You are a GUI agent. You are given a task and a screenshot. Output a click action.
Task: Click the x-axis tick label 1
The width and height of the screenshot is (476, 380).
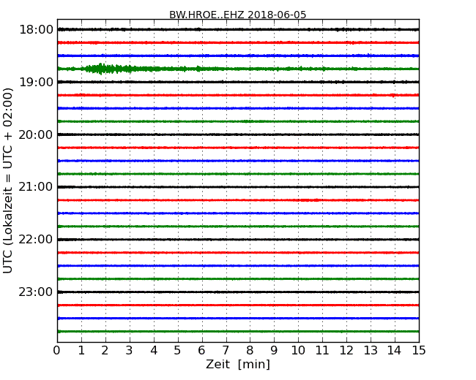tap(81, 350)
